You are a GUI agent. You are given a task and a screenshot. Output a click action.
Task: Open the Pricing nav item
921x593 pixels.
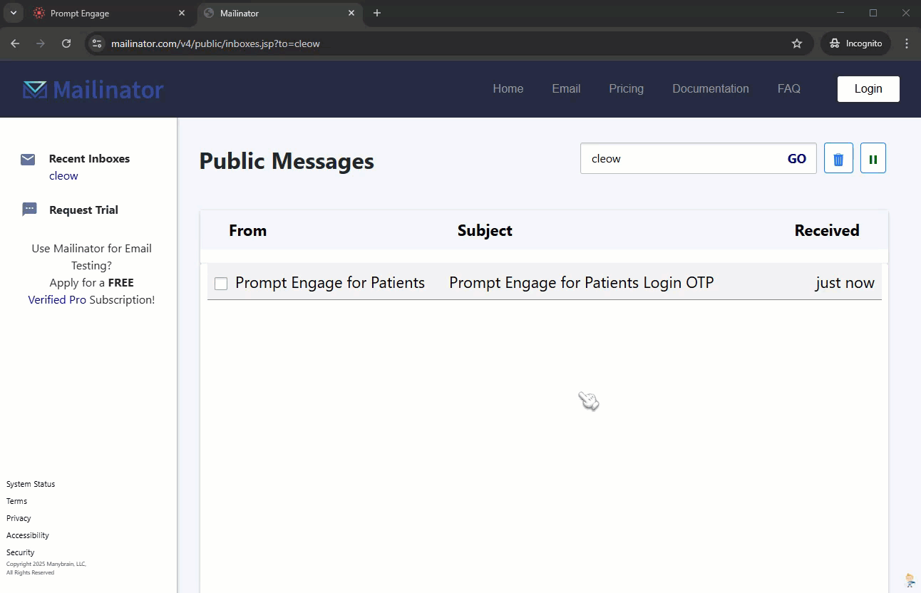click(x=626, y=89)
